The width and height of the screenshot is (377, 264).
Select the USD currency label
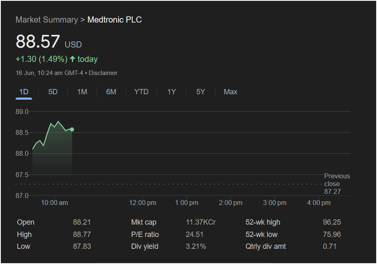point(74,45)
